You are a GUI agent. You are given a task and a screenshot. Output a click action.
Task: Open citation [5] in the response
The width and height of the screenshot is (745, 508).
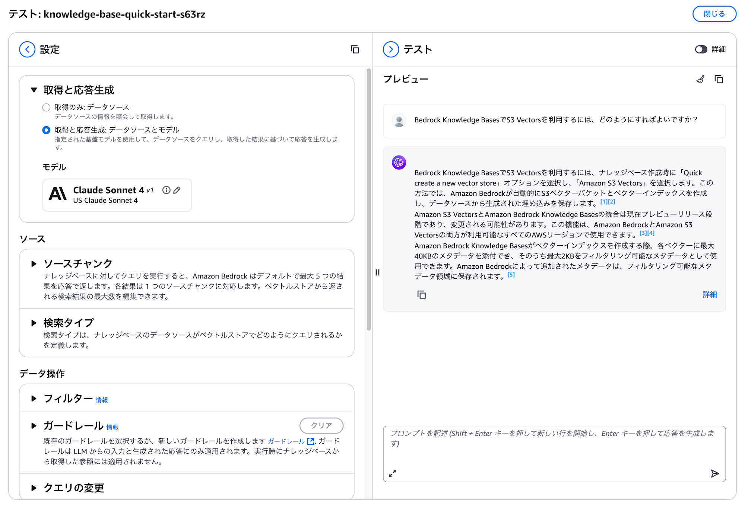[511, 275]
